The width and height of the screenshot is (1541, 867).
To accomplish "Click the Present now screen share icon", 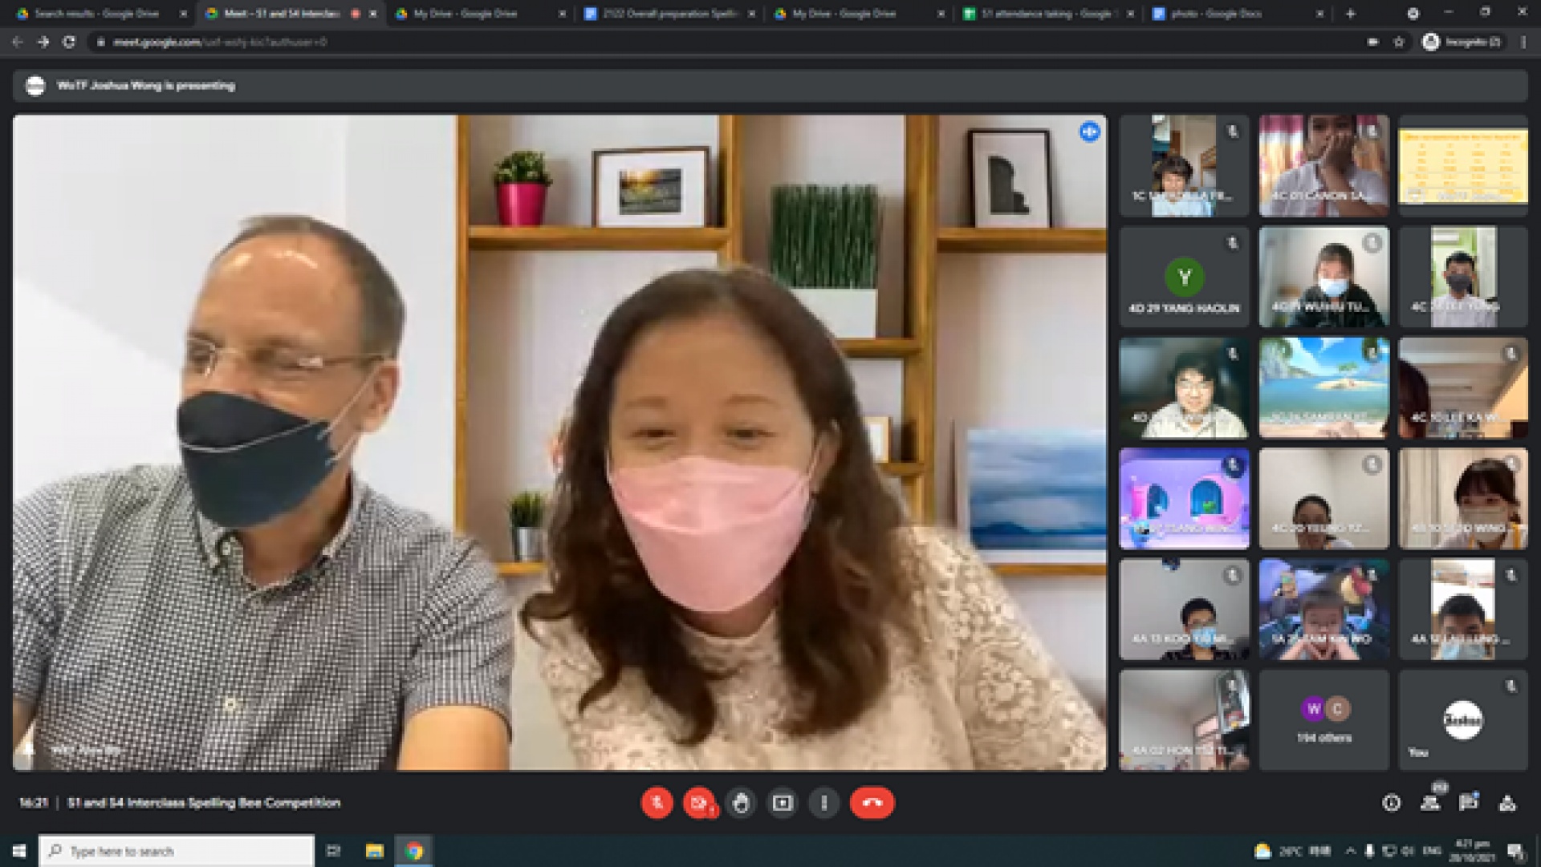I will pyautogui.click(x=783, y=803).
